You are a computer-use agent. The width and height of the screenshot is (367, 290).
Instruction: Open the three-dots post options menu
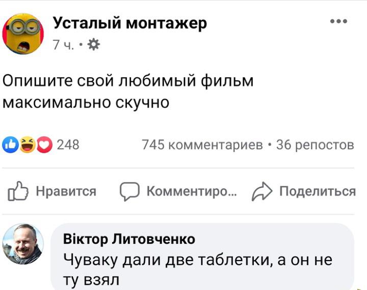click(x=338, y=21)
